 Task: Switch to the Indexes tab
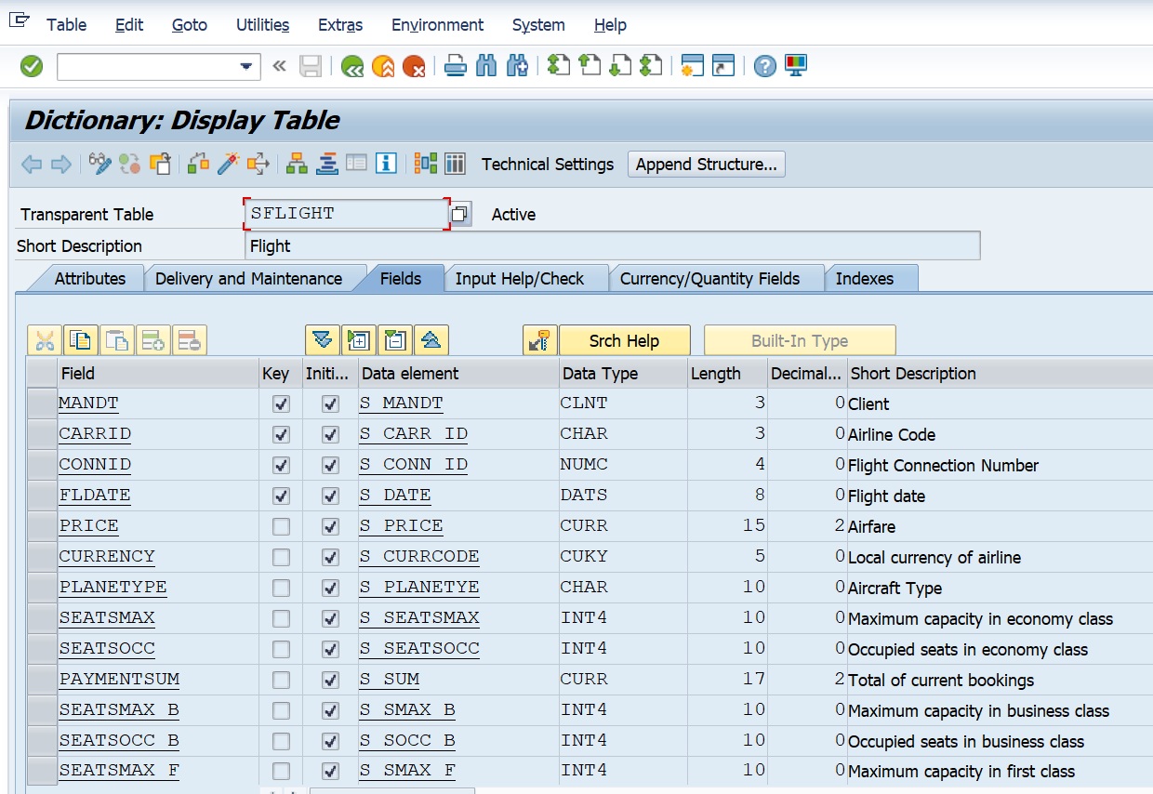(865, 278)
